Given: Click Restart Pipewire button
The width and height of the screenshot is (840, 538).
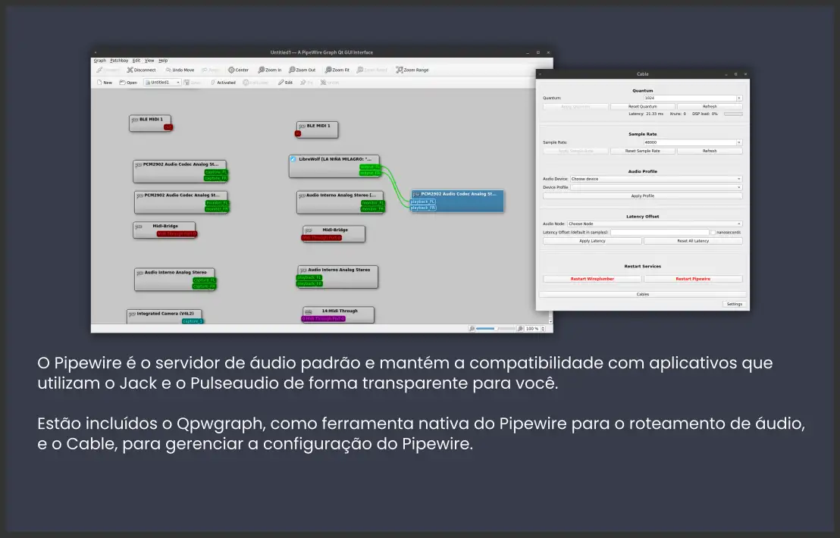Looking at the screenshot, I should pos(693,279).
